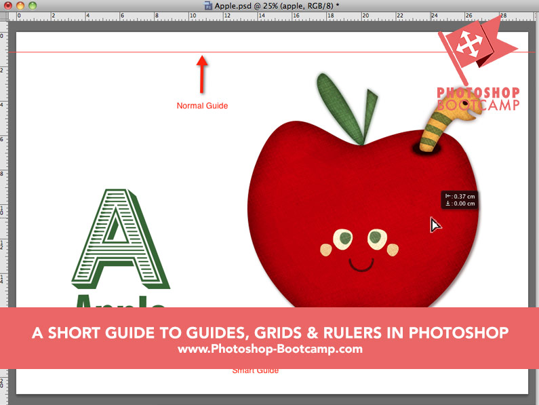Click the Apple.psd document title
The width and height of the screenshot is (539, 405).
(x=277, y=5)
